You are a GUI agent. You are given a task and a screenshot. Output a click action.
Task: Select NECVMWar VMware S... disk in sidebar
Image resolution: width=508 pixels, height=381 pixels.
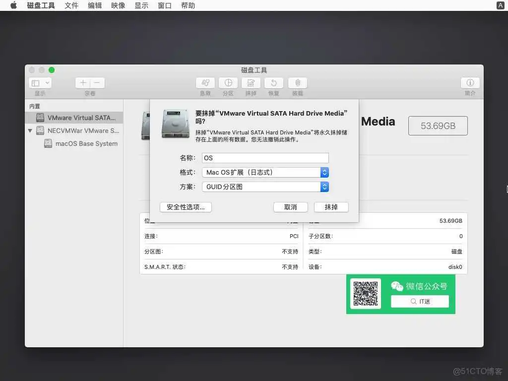(x=74, y=130)
